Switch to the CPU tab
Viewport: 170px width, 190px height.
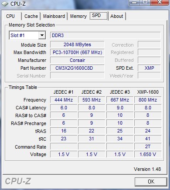coord(13,16)
